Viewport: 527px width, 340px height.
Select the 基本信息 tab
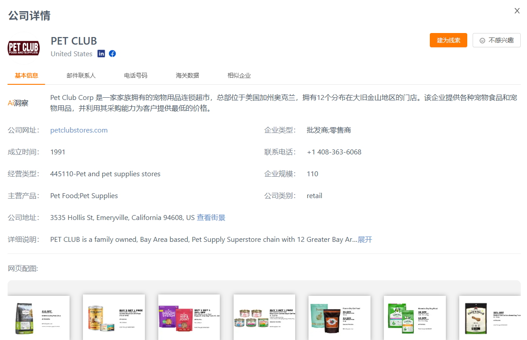(26, 75)
